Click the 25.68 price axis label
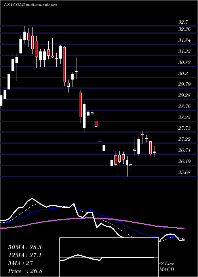The width and height of the screenshot is (198, 277). (x=185, y=173)
